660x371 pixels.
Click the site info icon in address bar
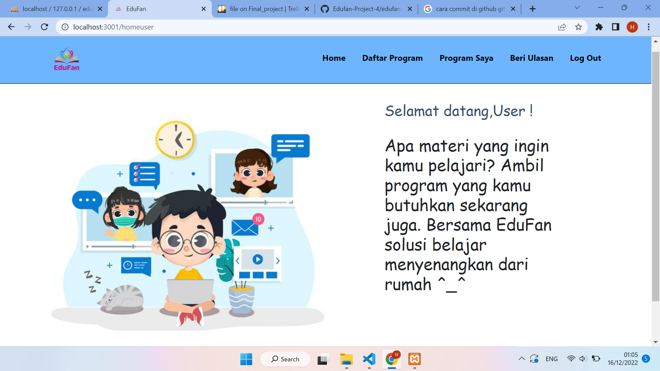[65, 27]
